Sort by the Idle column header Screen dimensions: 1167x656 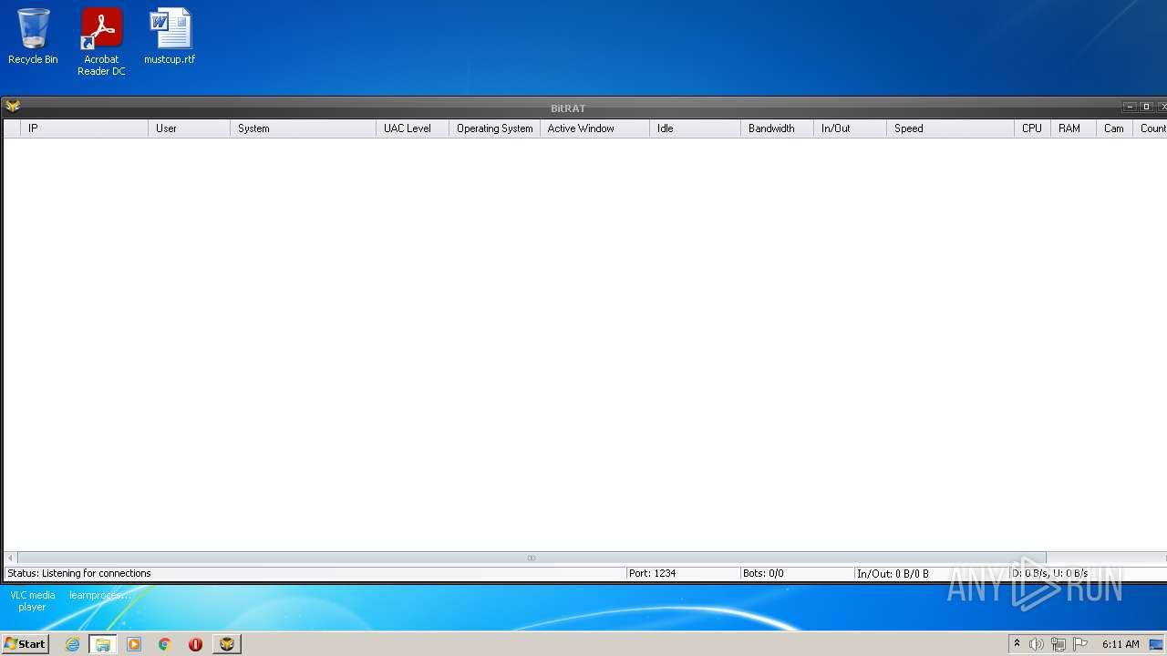click(x=695, y=128)
